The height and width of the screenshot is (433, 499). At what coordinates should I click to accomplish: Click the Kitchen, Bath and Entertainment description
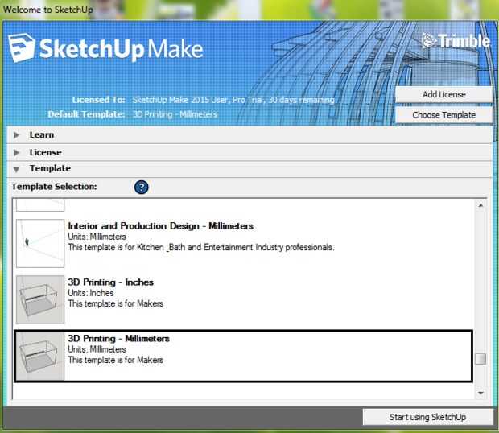click(201, 248)
